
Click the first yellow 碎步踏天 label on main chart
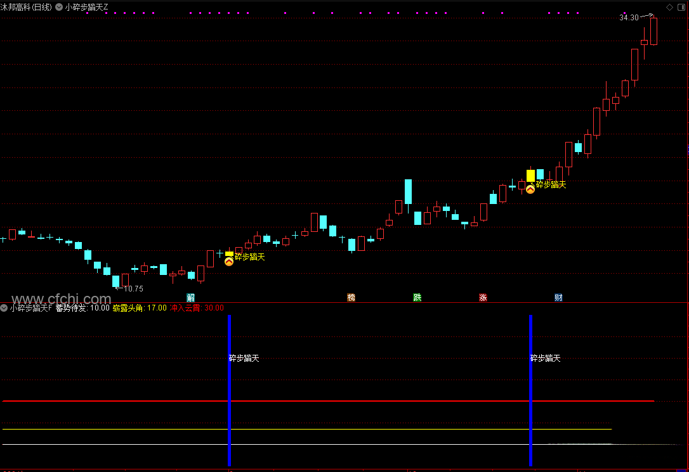249,257
